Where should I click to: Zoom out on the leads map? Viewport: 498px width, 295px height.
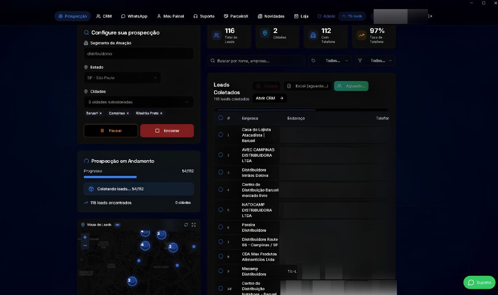[85, 245]
